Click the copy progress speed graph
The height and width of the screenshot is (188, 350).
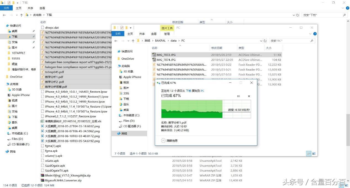pos(206,109)
